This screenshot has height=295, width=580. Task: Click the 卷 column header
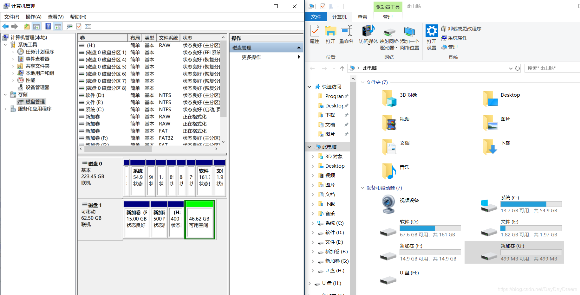[x=102, y=38]
